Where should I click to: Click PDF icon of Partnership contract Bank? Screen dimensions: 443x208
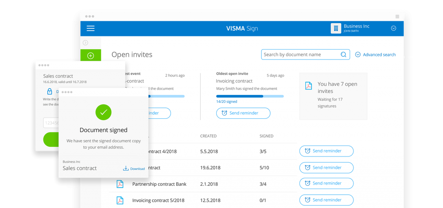120,184
